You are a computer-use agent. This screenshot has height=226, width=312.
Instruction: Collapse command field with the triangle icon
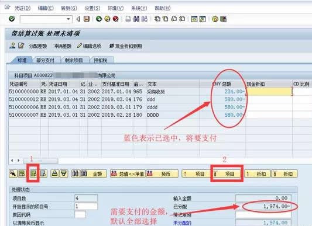[78, 19]
